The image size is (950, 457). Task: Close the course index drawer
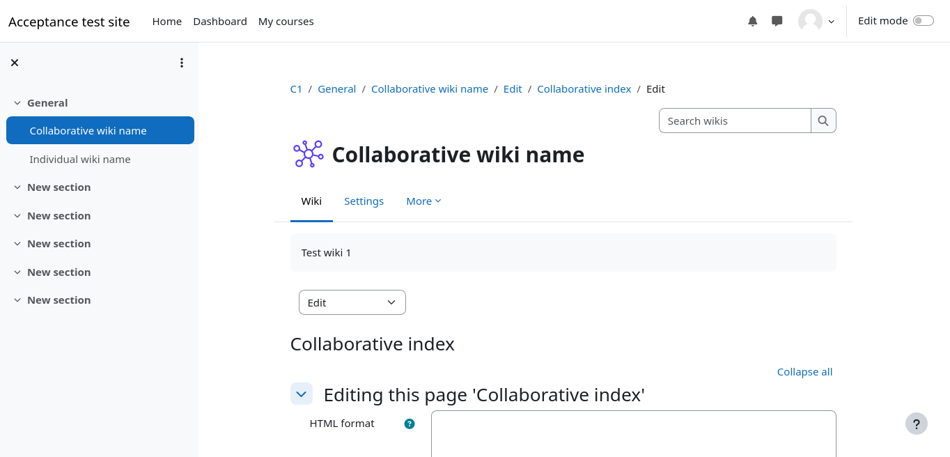pyautogui.click(x=15, y=63)
